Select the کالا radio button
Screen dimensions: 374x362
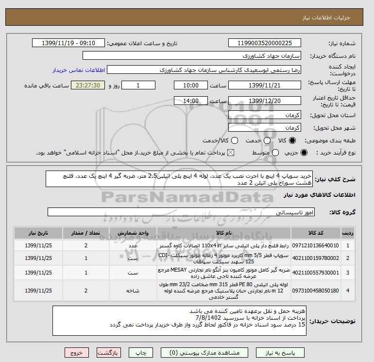[292, 140]
